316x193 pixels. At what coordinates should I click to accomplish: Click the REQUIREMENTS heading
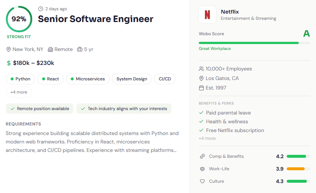[x=23, y=124]
